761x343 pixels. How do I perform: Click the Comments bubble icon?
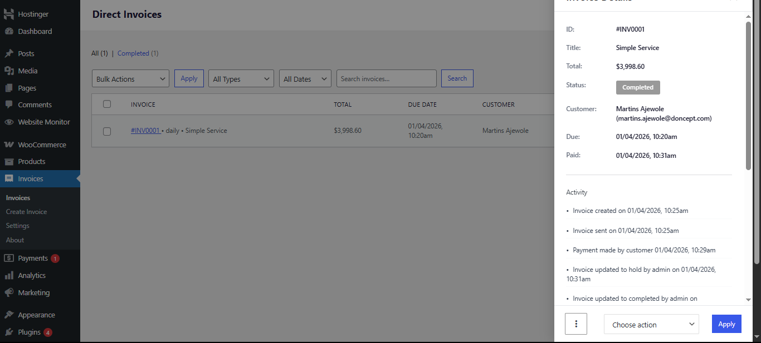(x=8, y=105)
